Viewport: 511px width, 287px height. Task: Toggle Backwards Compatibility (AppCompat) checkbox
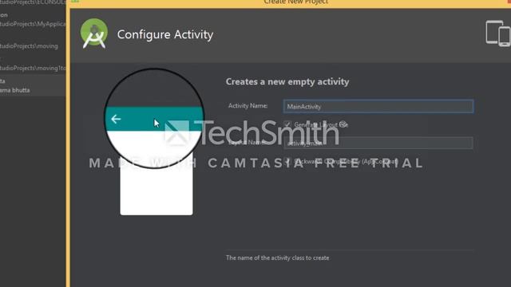click(x=287, y=161)
